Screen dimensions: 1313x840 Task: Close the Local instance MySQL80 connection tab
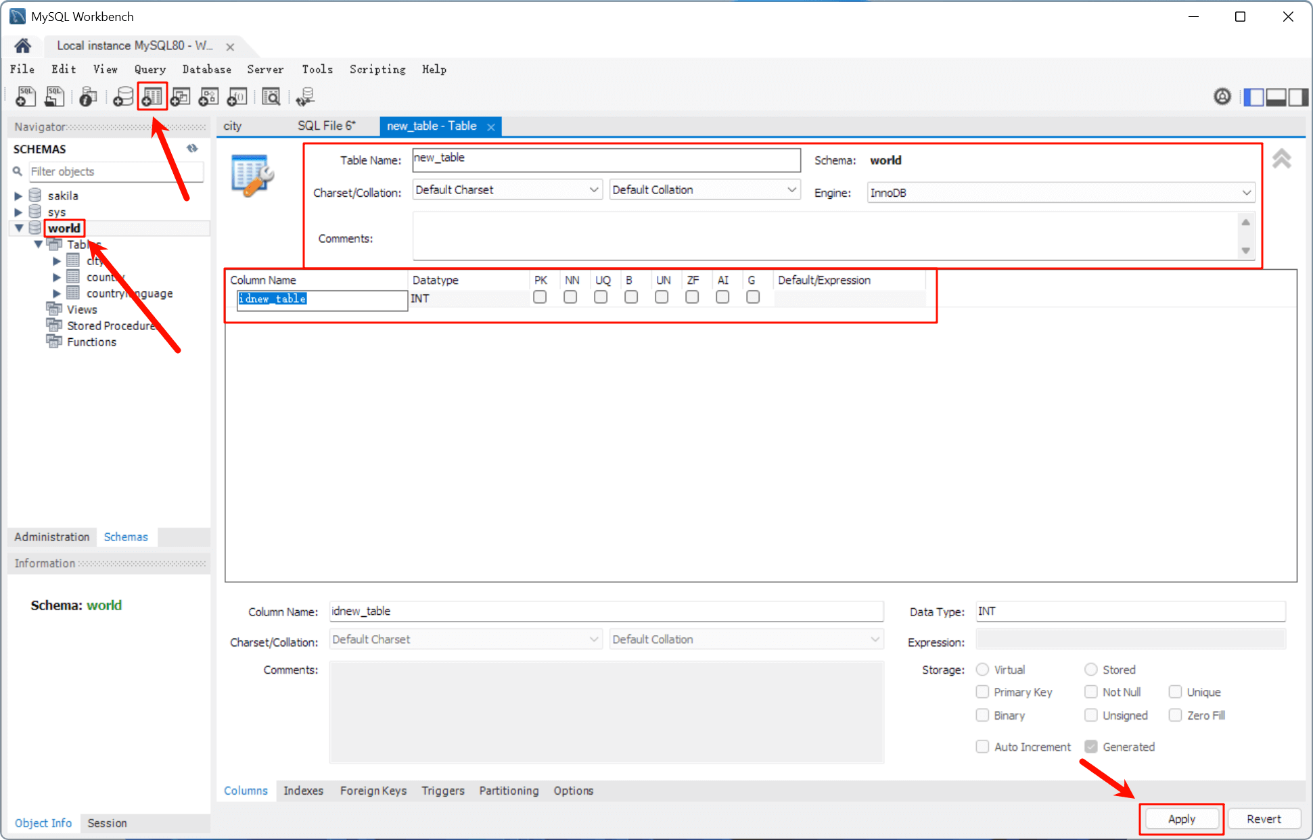click(230, 47)
